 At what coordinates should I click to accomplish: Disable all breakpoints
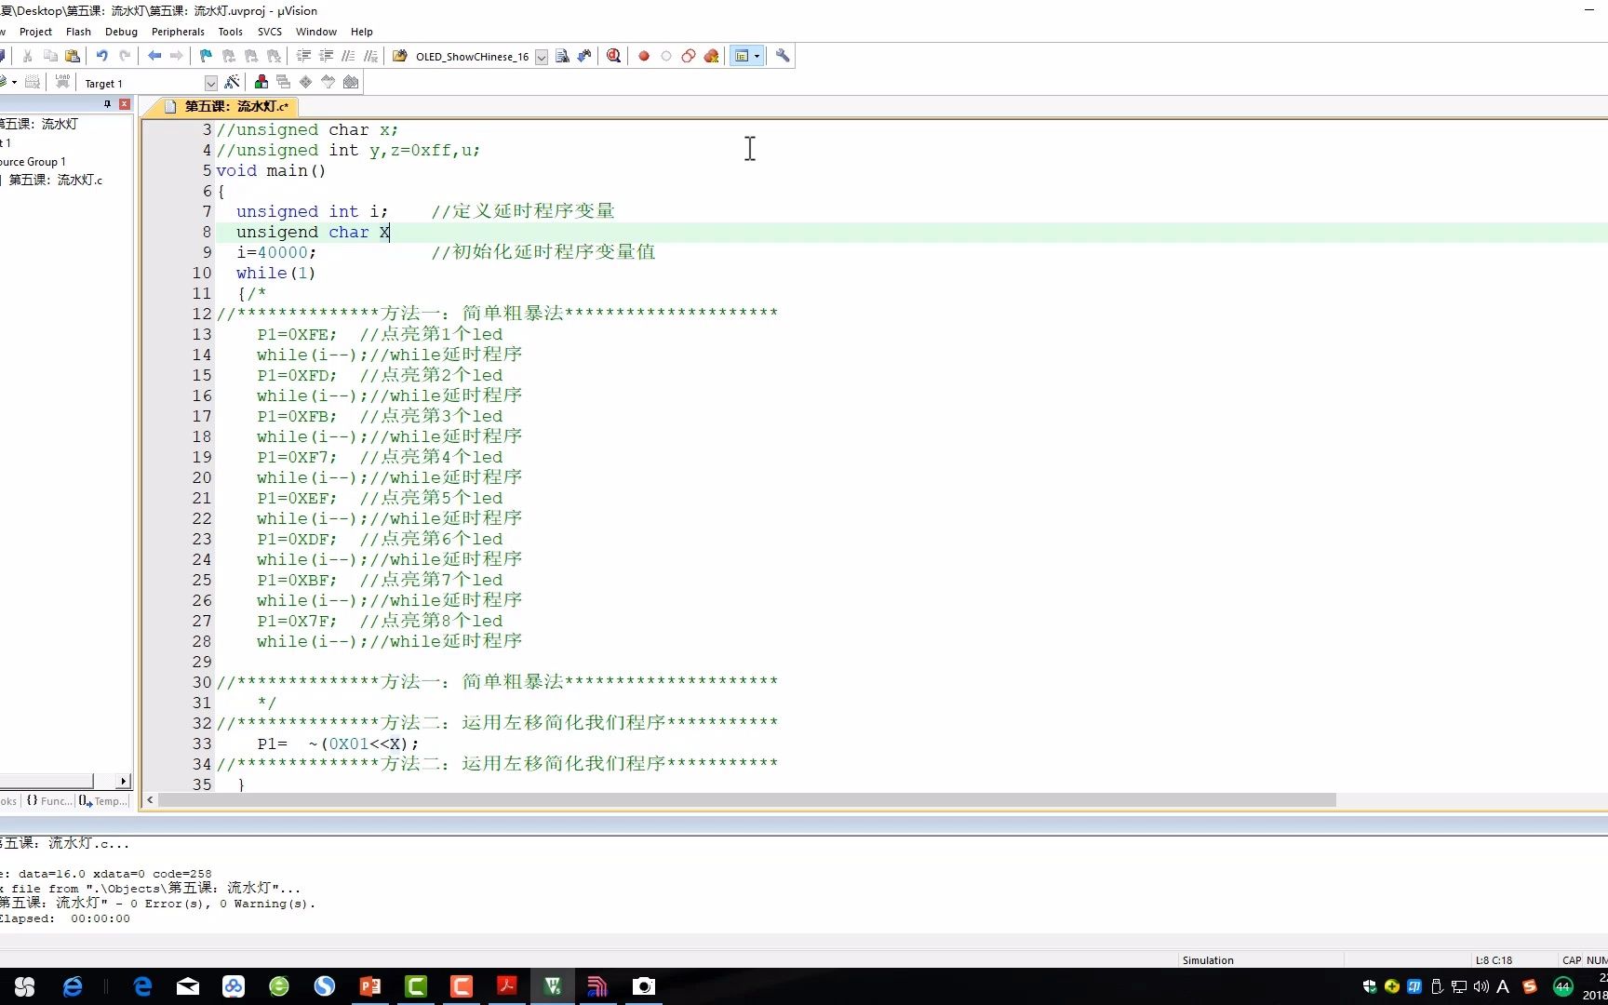point(689,56)
